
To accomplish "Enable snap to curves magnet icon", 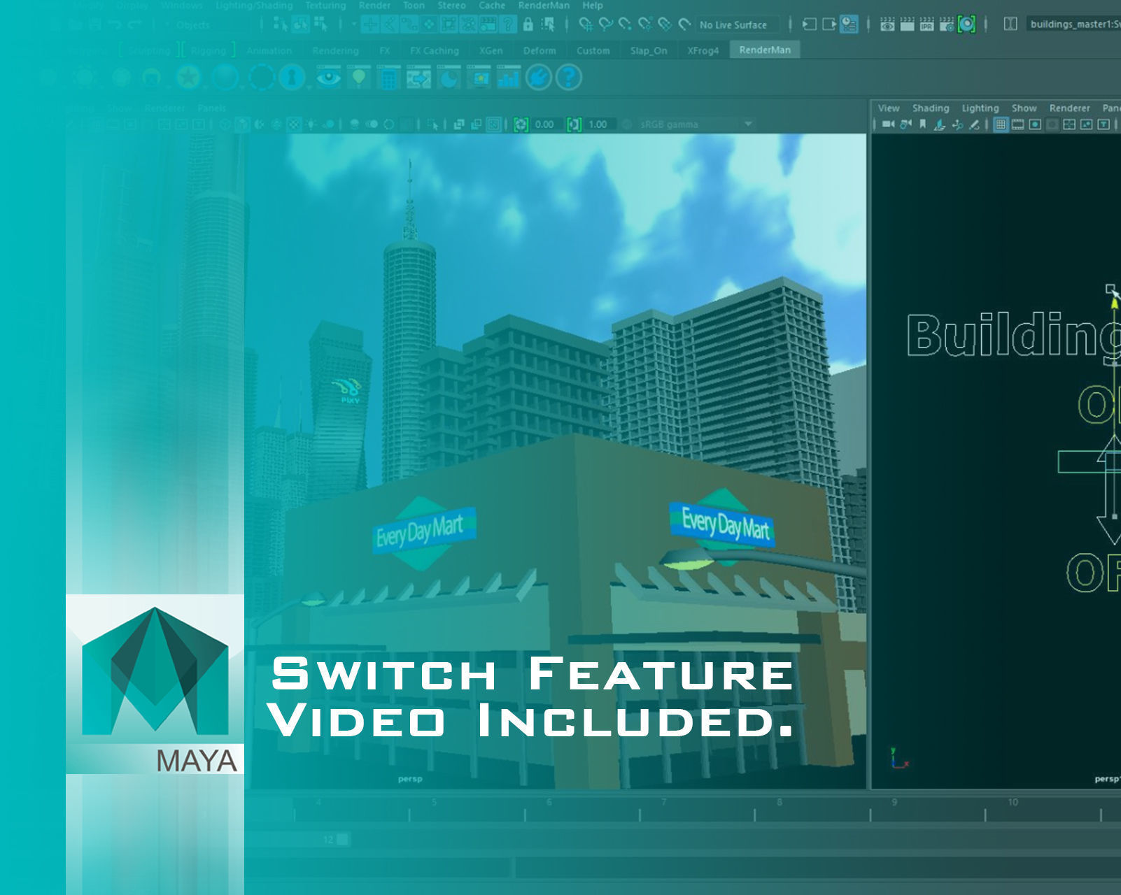I will (606, 25).
